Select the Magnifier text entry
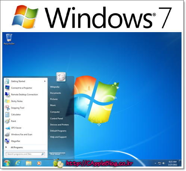The height and width of the screenshot is (171, 186). pyautogui.click(x=16, y=141)
